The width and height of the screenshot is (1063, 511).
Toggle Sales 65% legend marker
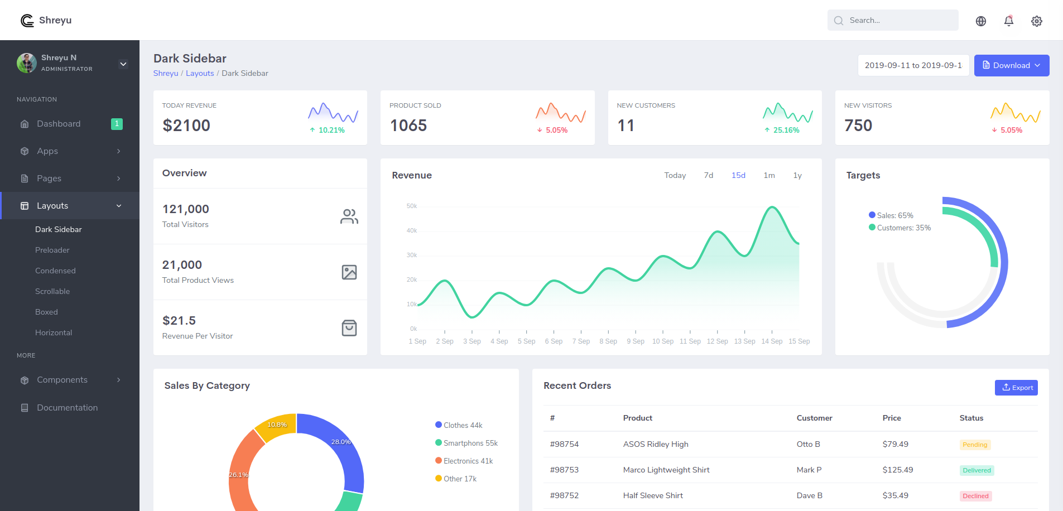[x=872, y=215]
